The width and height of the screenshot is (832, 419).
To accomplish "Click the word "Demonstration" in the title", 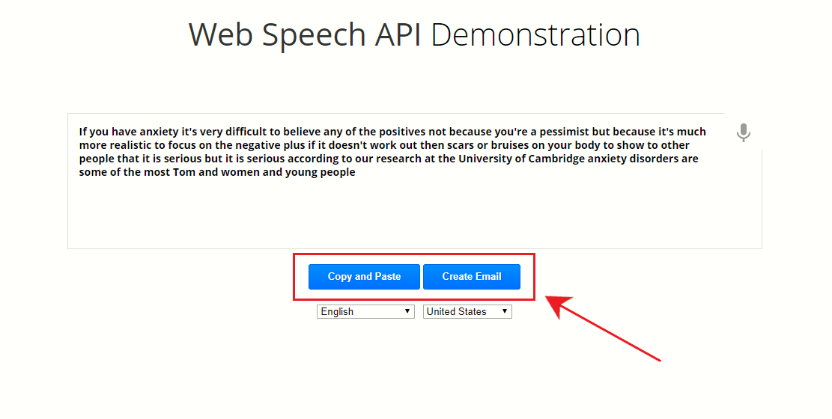I will click(x=535, y=35).
